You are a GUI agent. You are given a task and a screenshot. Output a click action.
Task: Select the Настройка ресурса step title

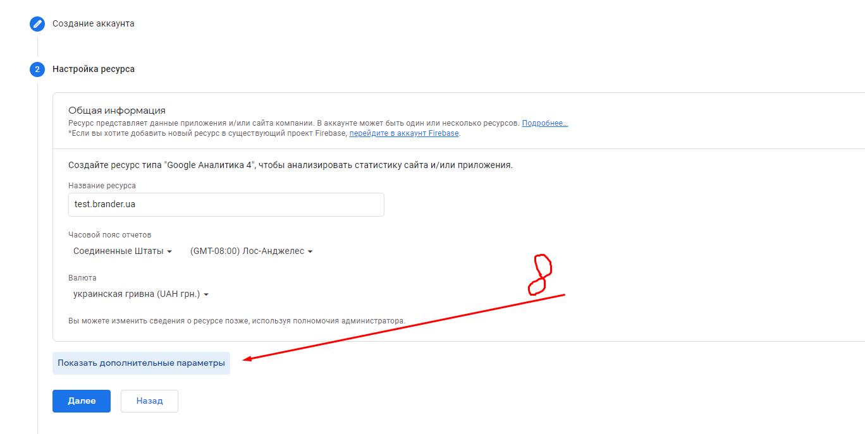[x=93, y=69]
